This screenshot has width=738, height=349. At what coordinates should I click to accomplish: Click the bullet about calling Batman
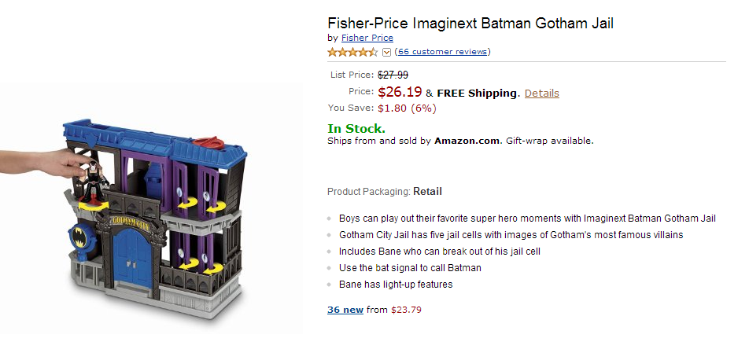[x=410, y=268]
